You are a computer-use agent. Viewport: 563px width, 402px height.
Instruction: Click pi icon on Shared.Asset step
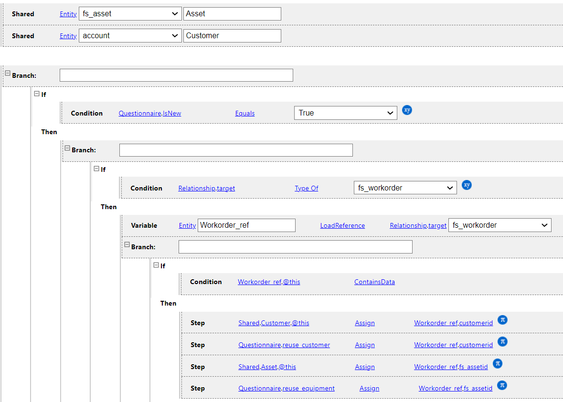498,363
